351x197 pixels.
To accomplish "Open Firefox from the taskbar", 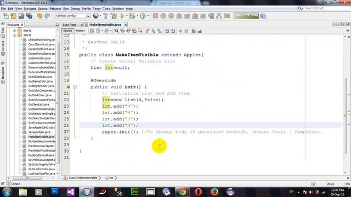I will (214, 192).
